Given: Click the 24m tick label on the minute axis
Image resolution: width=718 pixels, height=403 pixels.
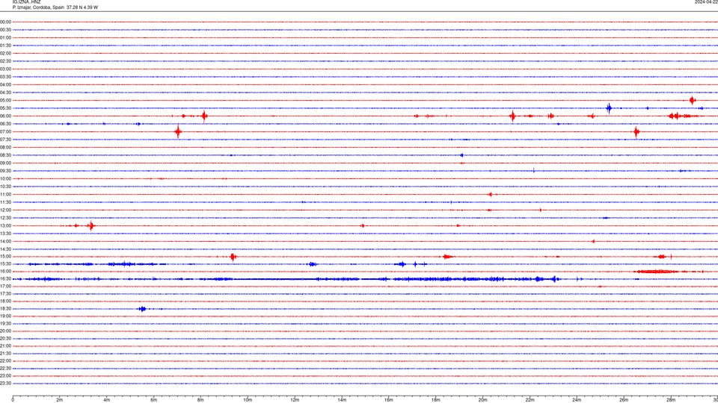Looking at the screenshot, I should point(577,400).
